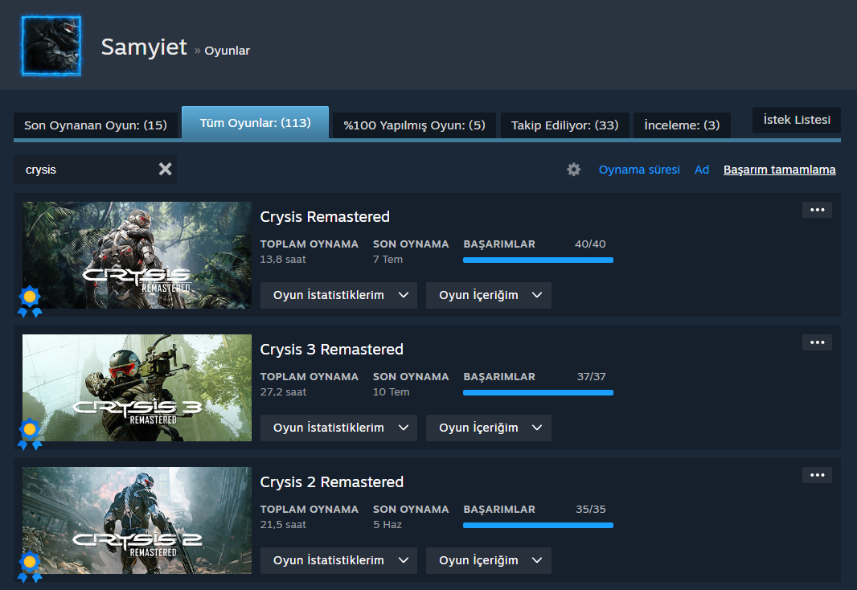The image size is (857, 590).
Task: Sort by Başarım tamamlama
Action: (779, 170)
